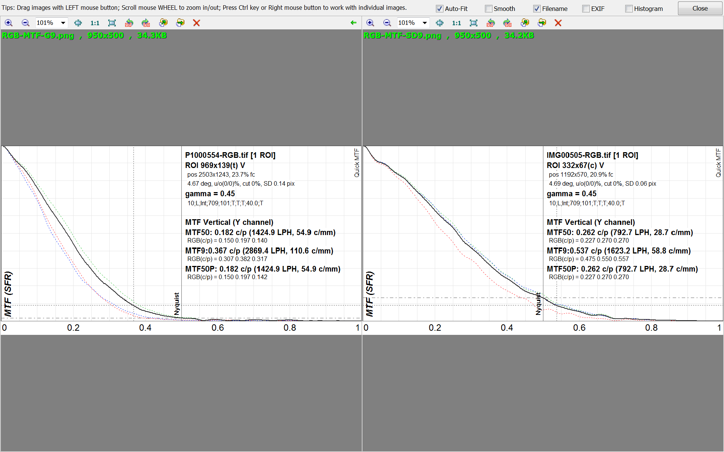
Task: Click move-to-folder icon in right pane
Action: pyautogui.click(x=542, y=23)
